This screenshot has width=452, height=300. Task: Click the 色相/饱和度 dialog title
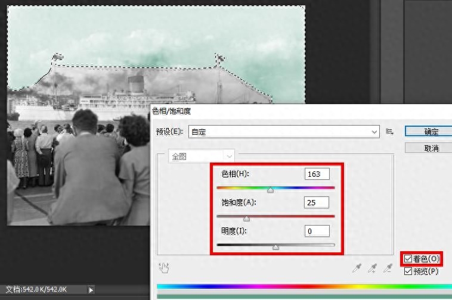[171, 111]
